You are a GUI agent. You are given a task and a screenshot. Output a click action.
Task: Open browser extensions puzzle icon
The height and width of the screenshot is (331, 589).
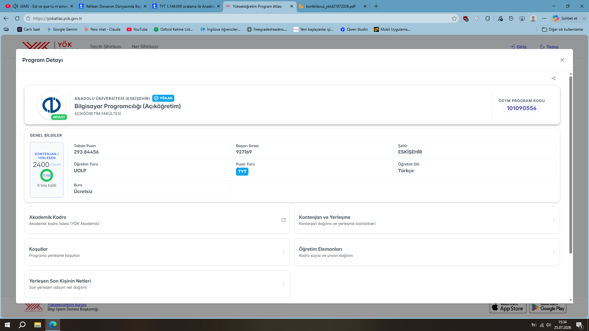tap(487, 18)
